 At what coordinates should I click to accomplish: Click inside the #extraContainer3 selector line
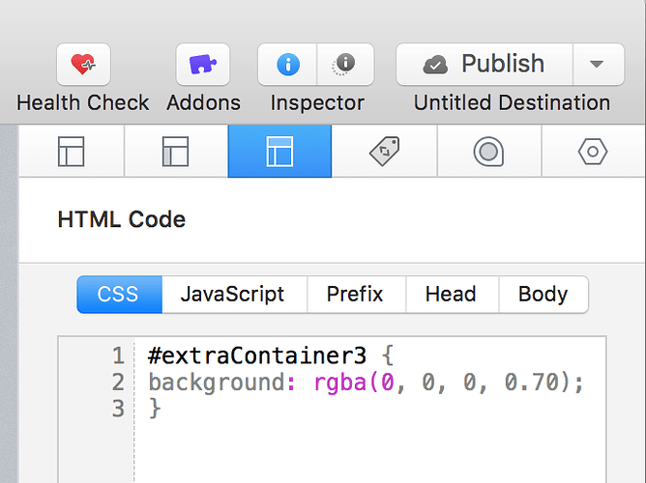coord(260,355)
